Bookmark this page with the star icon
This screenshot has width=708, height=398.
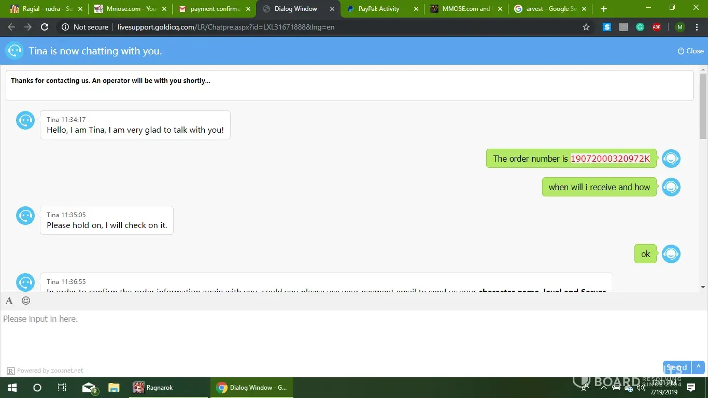(x=586, y=27)
